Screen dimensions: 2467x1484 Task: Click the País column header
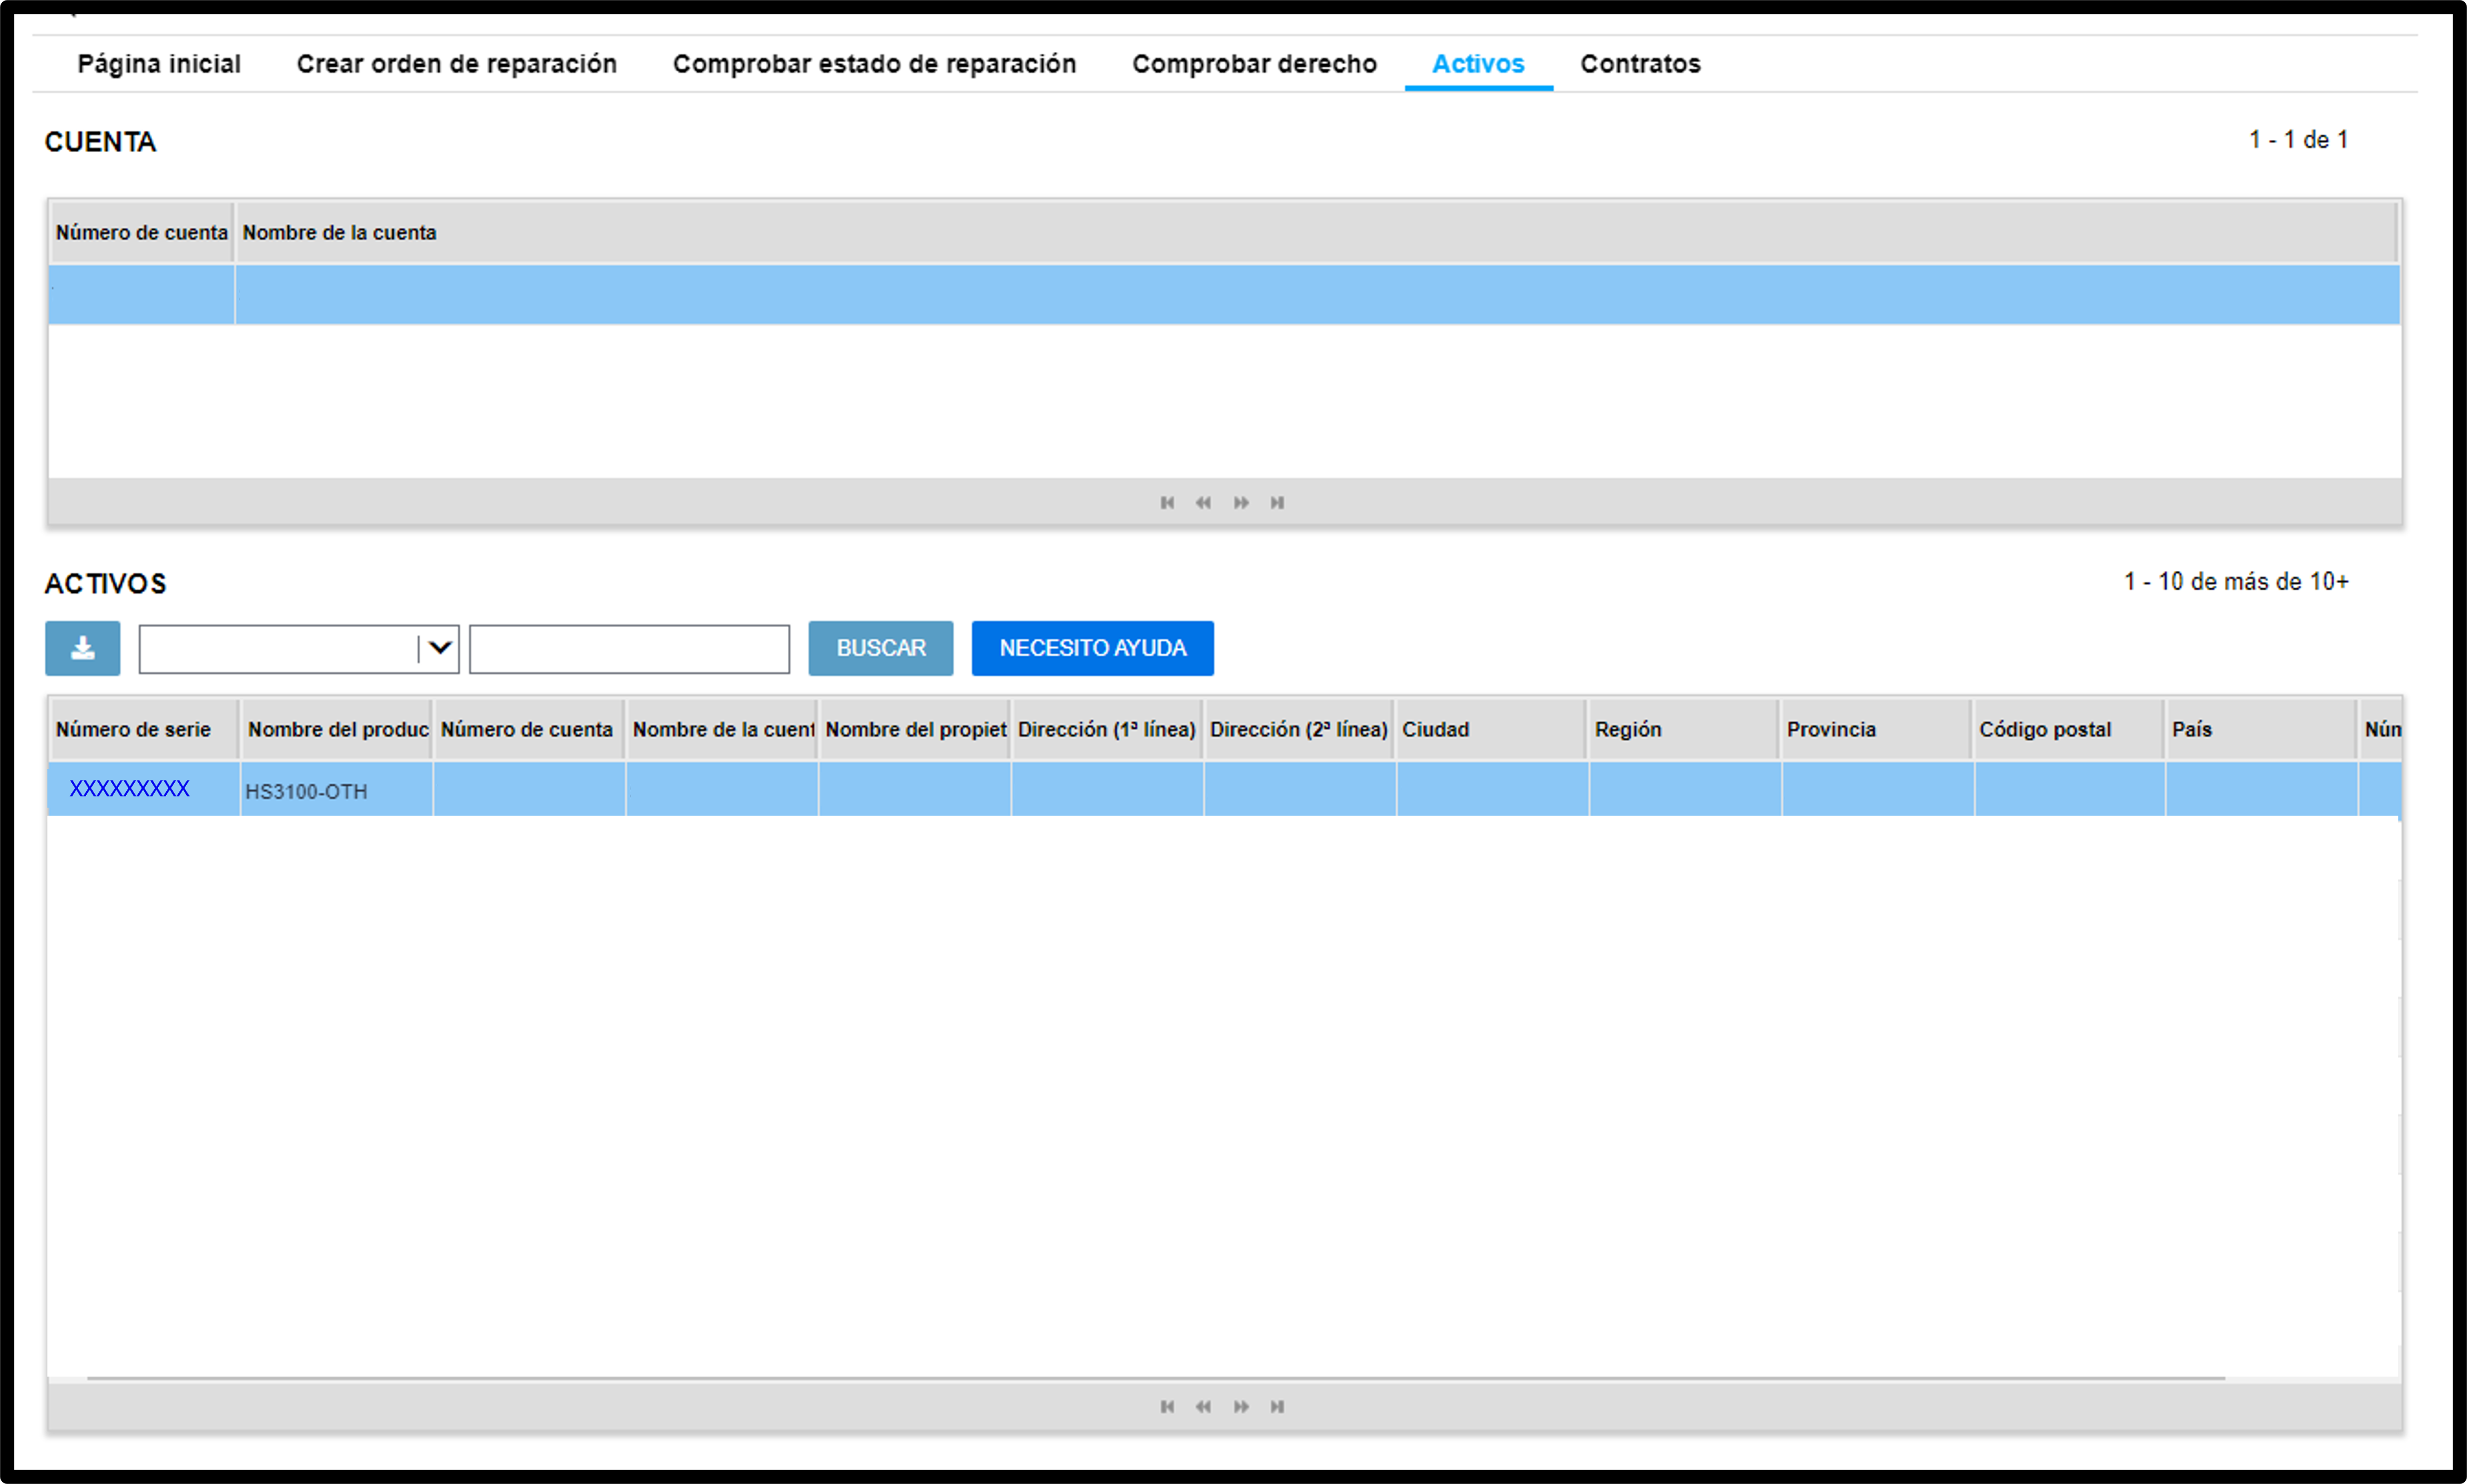2261,729
